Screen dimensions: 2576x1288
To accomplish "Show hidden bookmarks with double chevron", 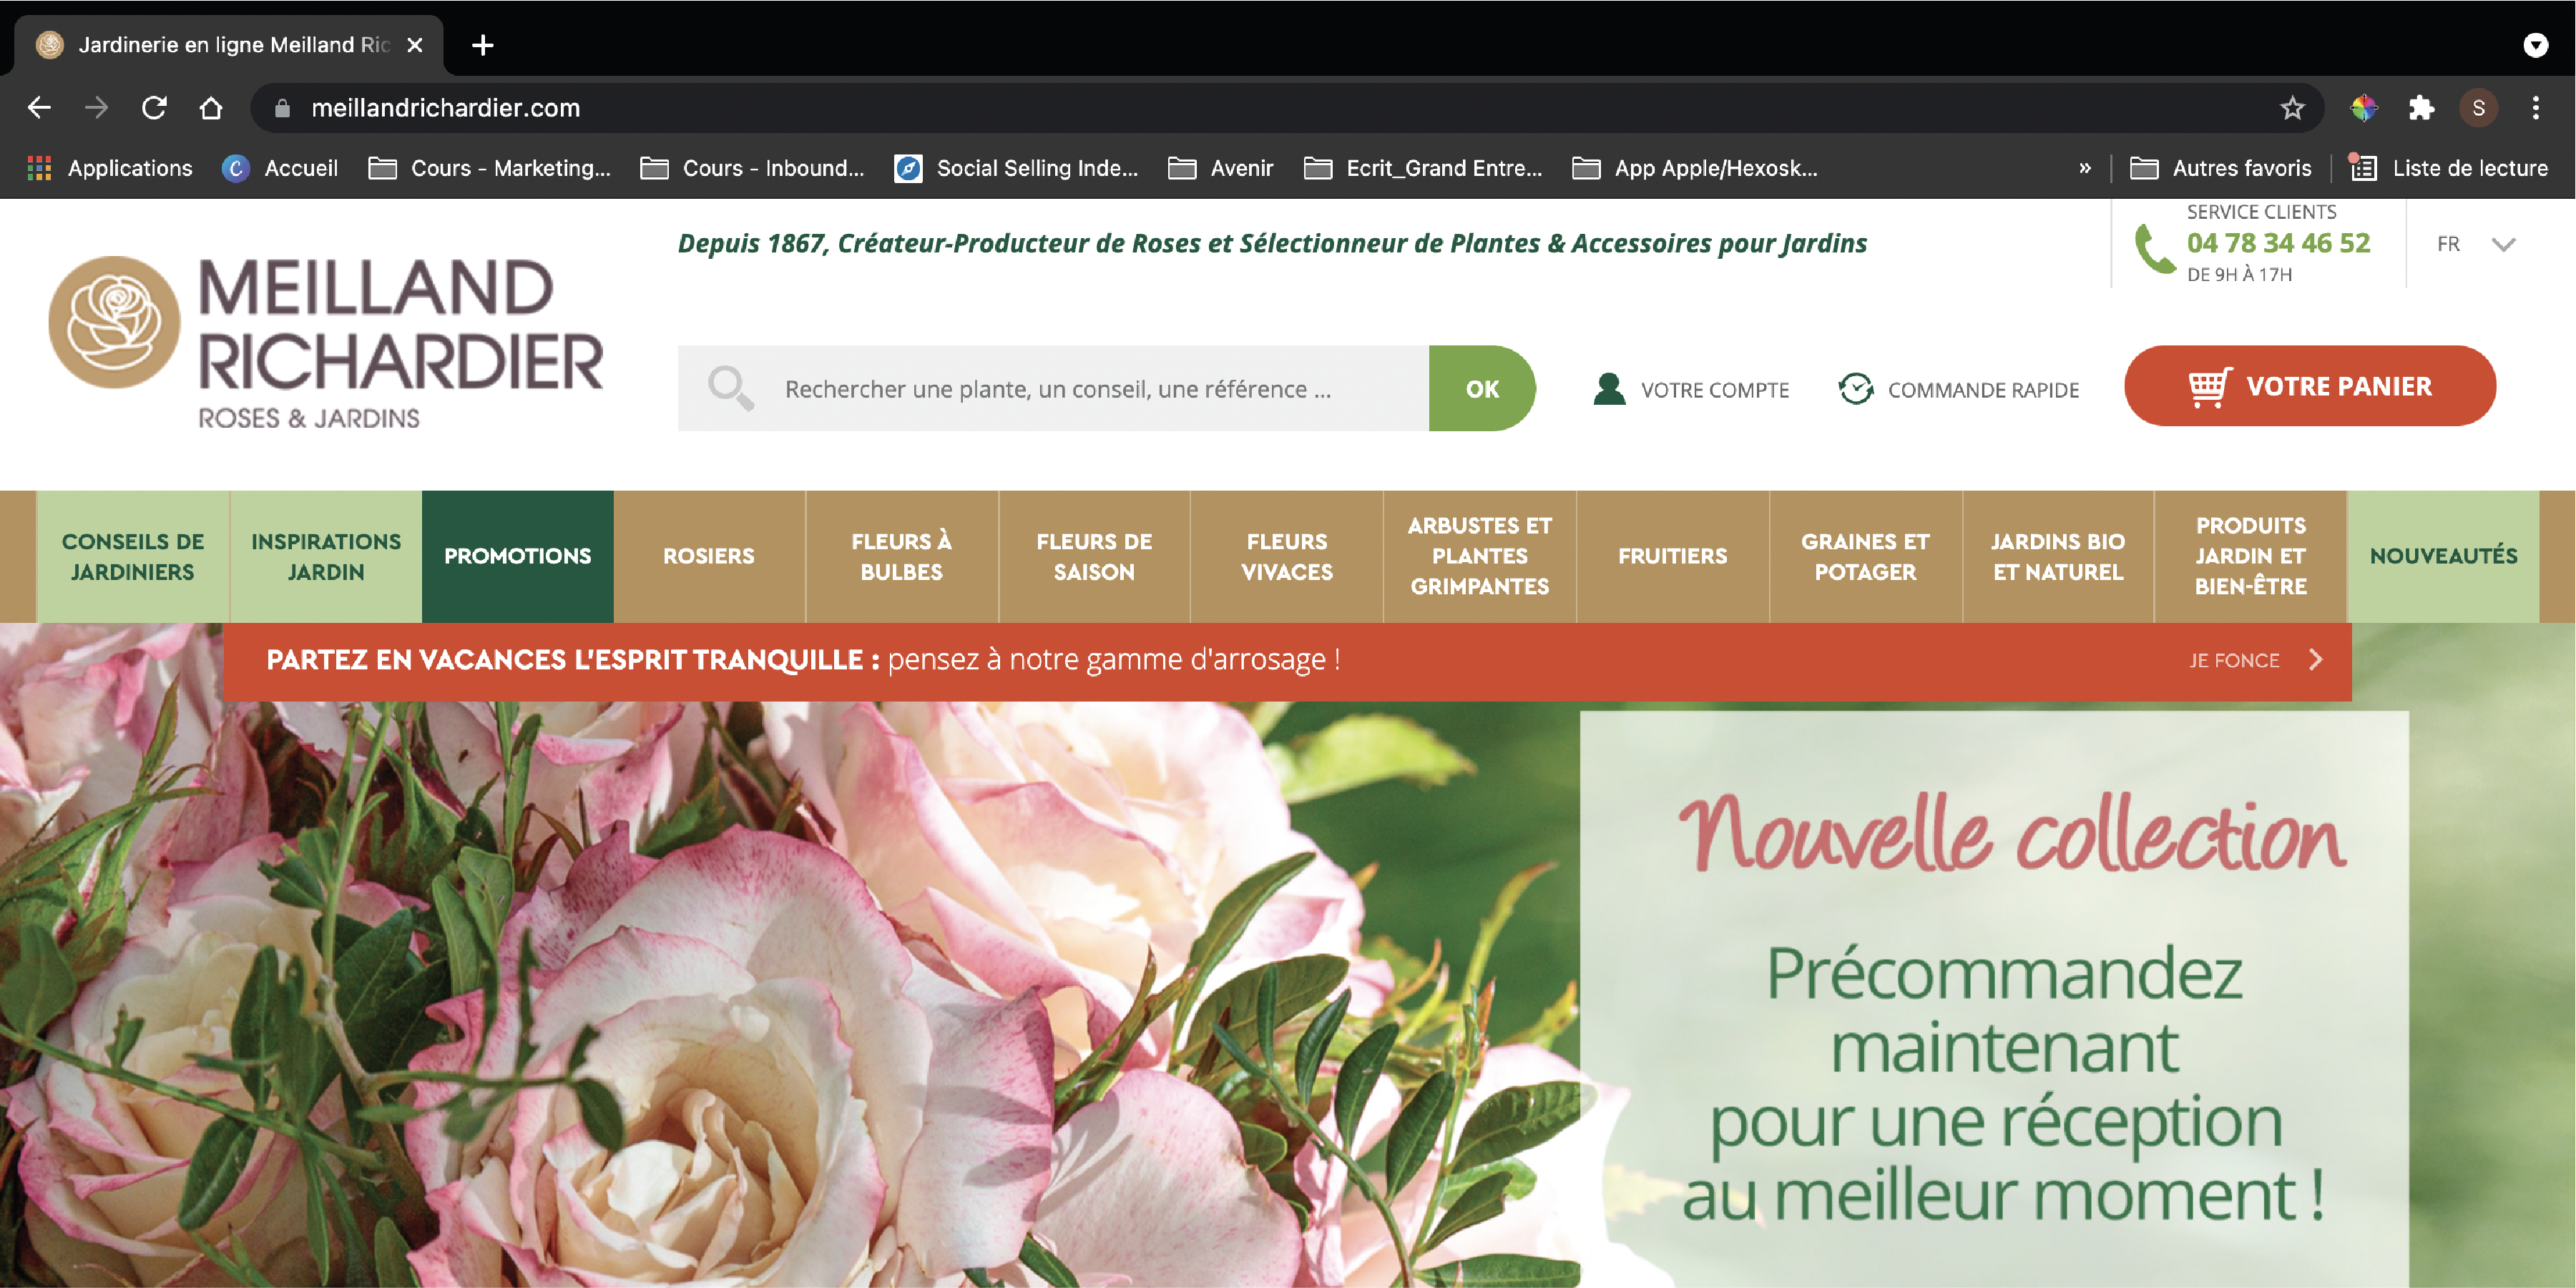I will pyautogui.click(x=2085, y=168).
